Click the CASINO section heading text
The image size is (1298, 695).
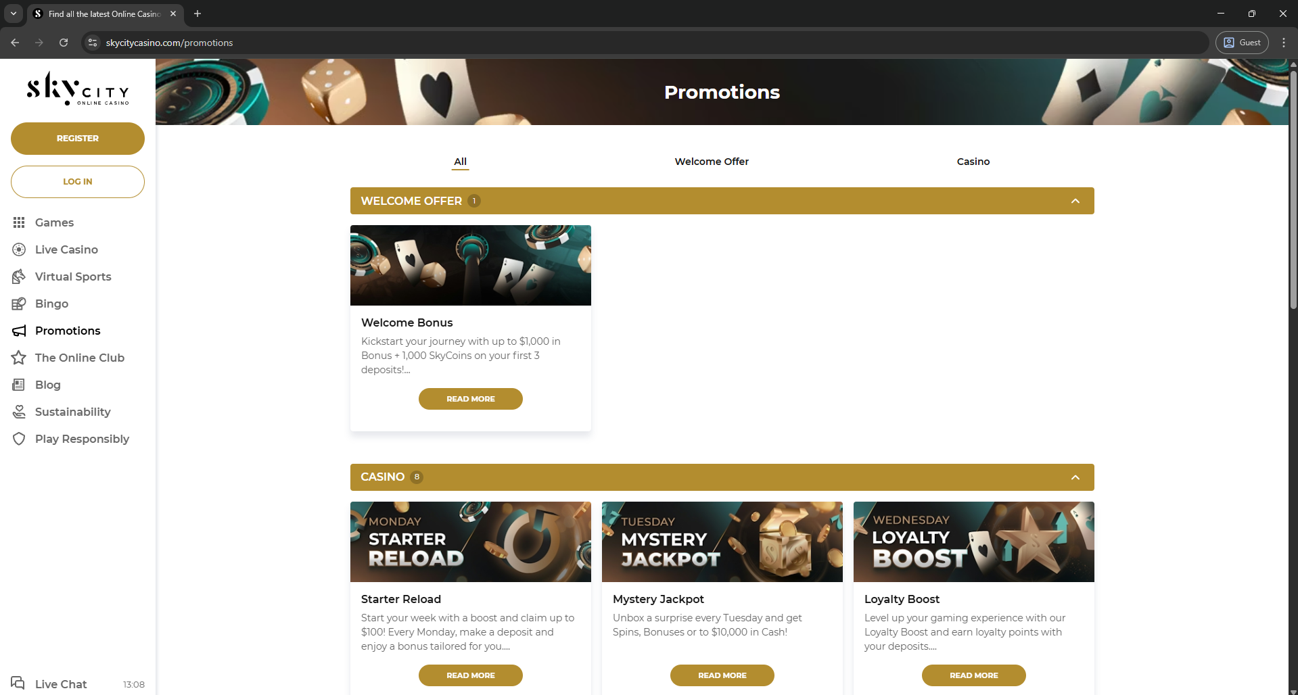click(383, 477)
